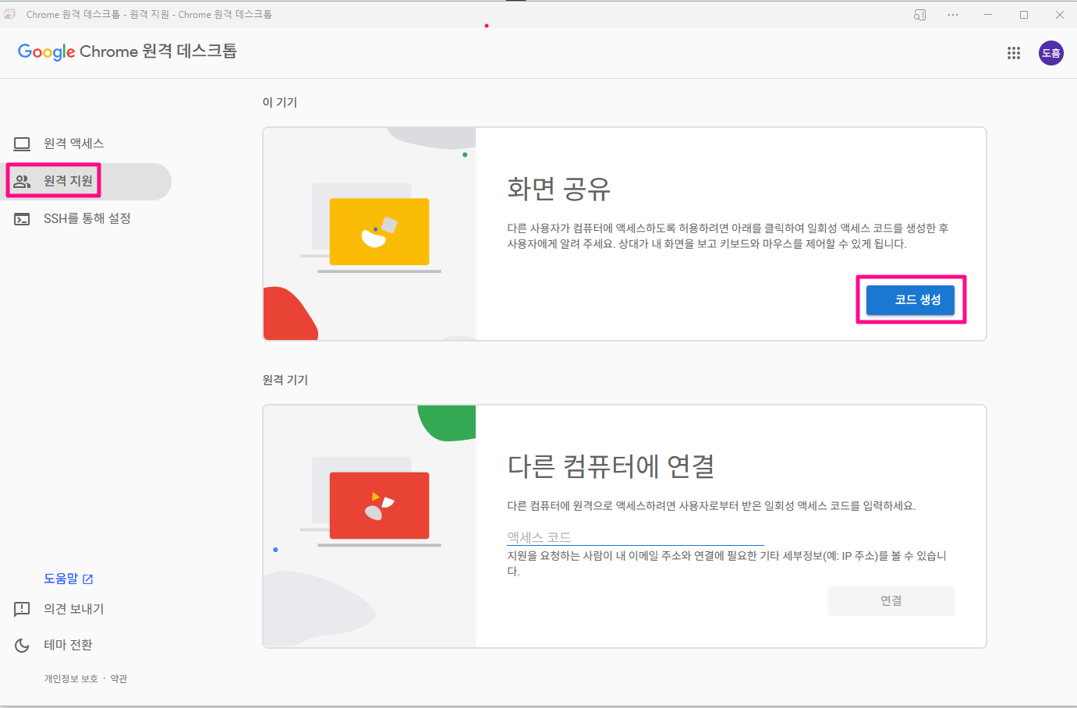The height and width of the screenshot is (708, 1077).
Task: Switch theme with 테마 전환
Action: click(68, 645)
